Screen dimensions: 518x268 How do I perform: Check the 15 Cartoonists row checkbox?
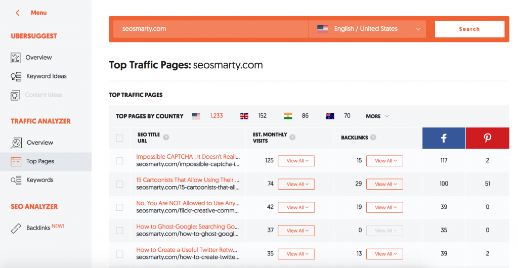119,184
